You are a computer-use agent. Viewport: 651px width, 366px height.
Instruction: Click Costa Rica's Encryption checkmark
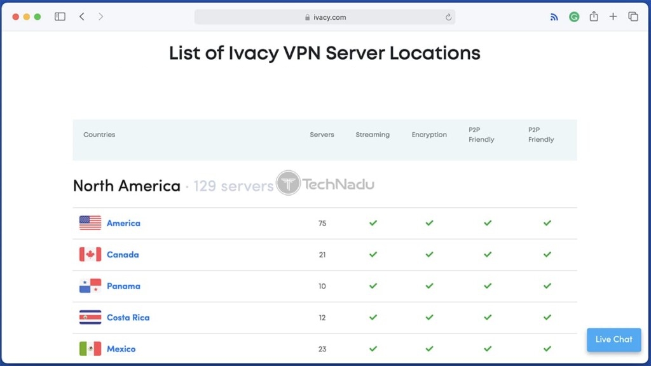[x=429, y=318]
